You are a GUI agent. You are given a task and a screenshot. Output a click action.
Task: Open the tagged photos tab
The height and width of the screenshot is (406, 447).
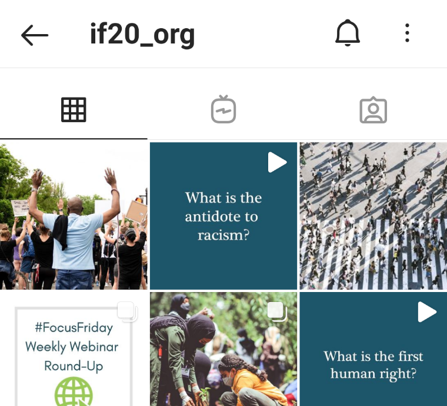point(373,110)
